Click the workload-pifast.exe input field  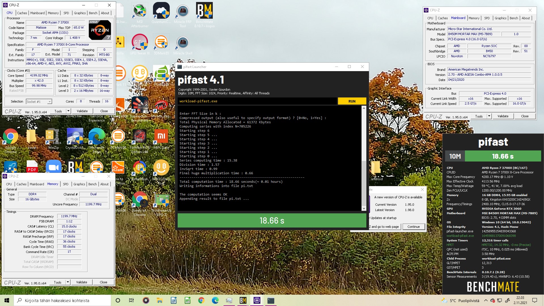[x=257, y=101]
